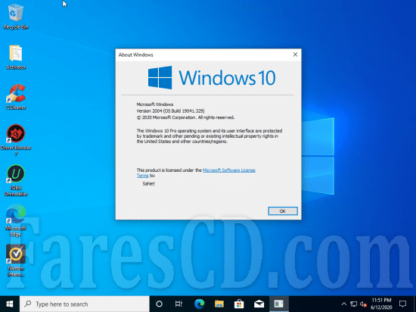Open the Recycle Bin desktop icon
The width and height of the screenshot is (416, 312).
click(x=16, y=16)
